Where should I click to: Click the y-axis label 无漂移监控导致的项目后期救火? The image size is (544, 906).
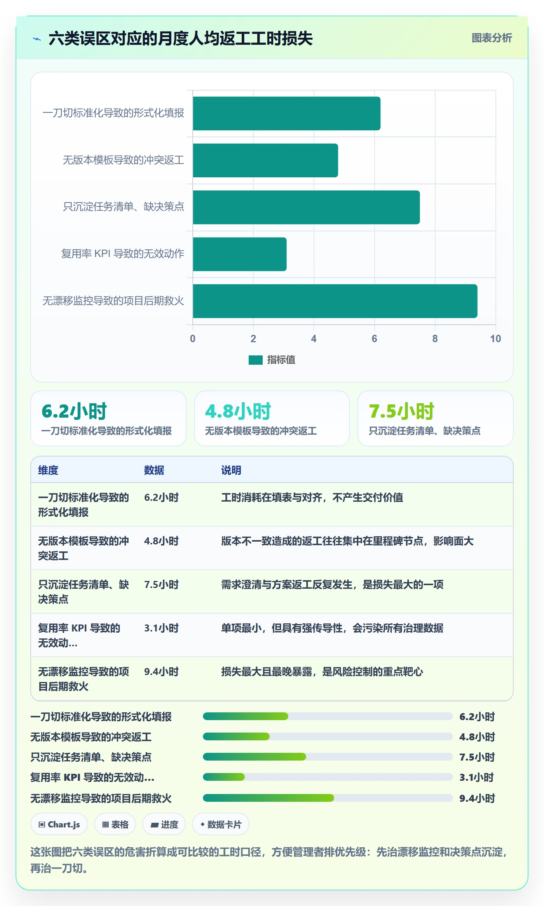(113, 301)
